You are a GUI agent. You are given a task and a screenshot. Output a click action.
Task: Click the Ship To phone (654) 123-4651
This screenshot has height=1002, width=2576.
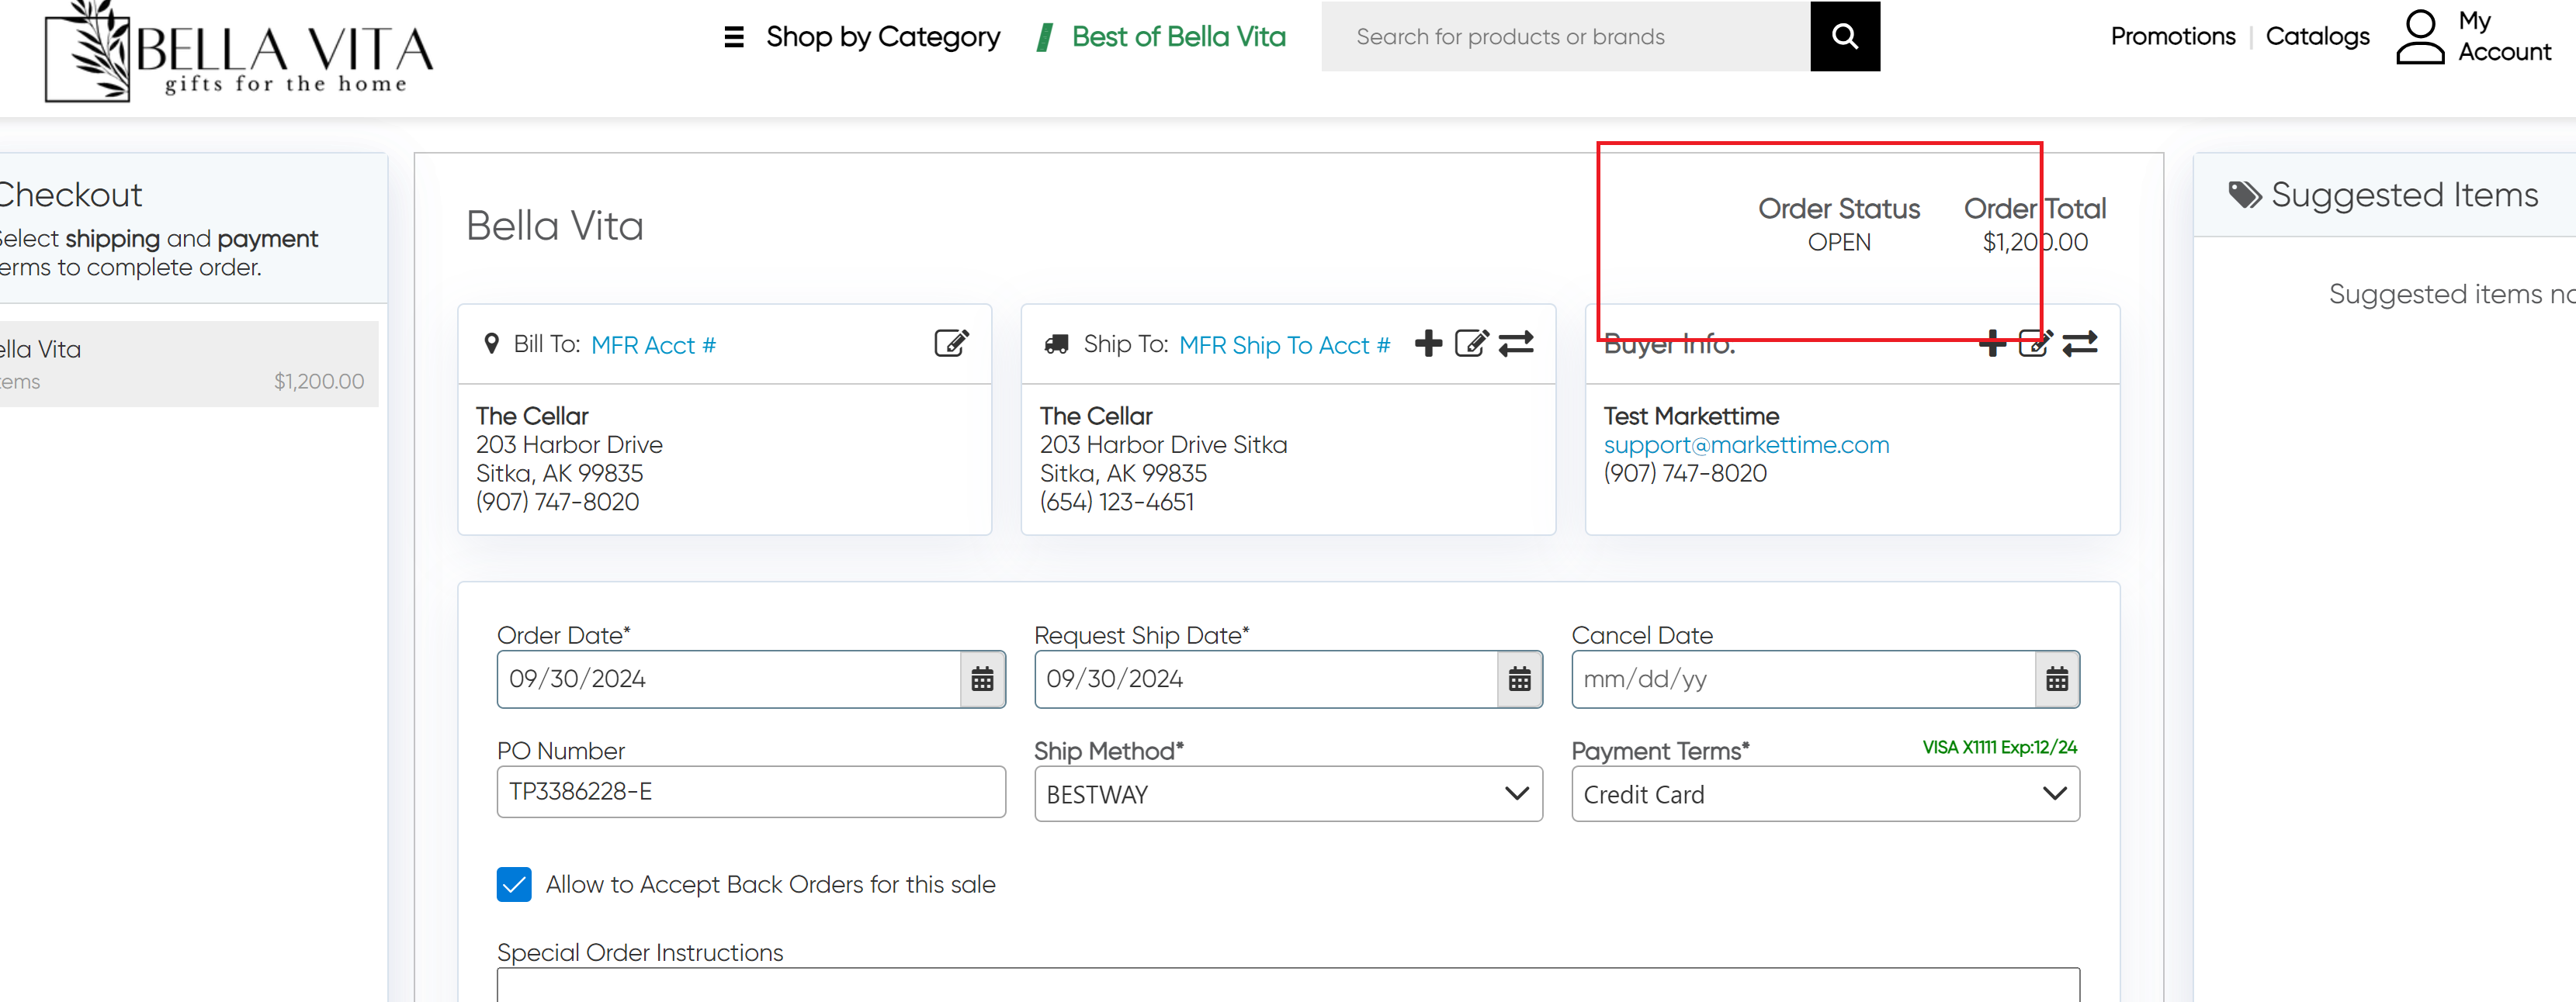click(1117, 502)
